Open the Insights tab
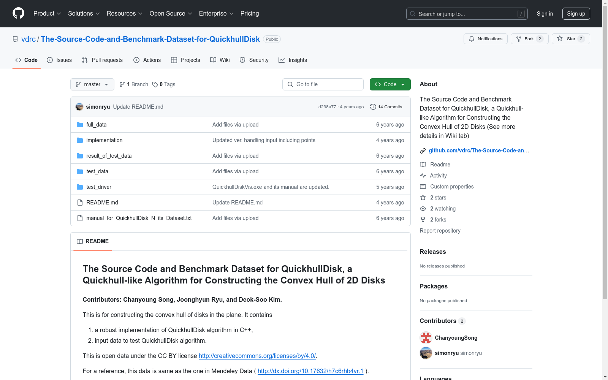 [293, 60]
